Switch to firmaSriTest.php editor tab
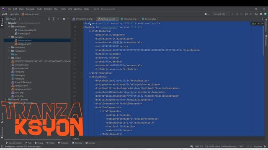The height and width of the screenshot is (150, 268). pos(84,19)
